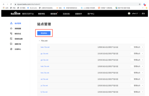Open the jx.72e.net site link

point(44,86)
